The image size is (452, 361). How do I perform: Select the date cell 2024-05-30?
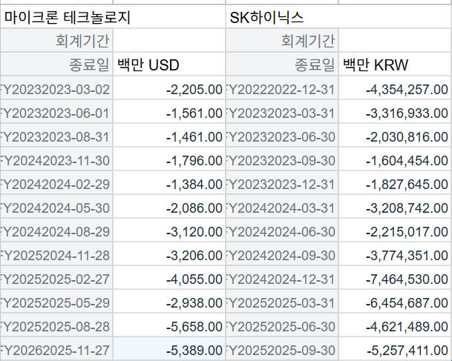click(x=56, y=207)
